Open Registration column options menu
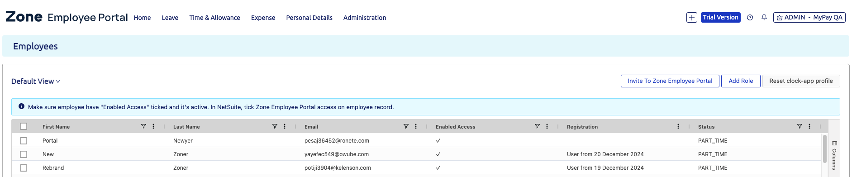The height and width of the screenshot is (177, 852). [x=678, y=126]
